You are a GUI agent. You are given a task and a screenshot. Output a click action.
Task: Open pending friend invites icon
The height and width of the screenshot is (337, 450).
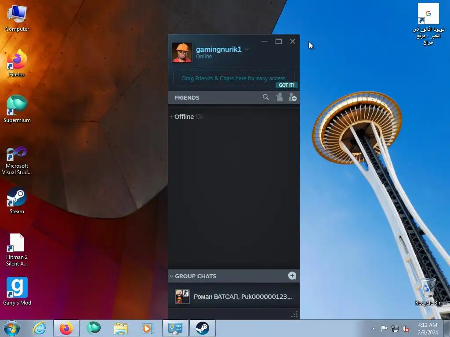[279, 97]
